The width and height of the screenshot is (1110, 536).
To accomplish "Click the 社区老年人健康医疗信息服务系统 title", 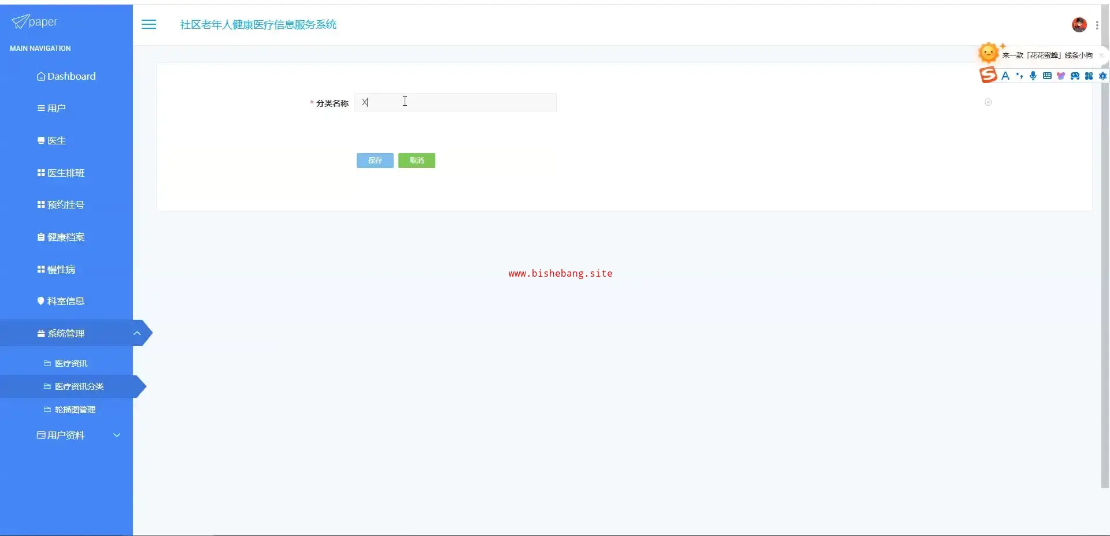I will (x=258, y=24).
